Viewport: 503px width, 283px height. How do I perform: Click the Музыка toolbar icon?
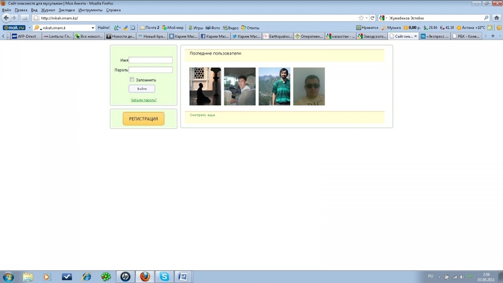(391, 28)
